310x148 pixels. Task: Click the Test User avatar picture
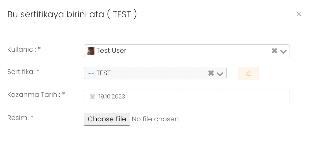[x=91, y=51]
